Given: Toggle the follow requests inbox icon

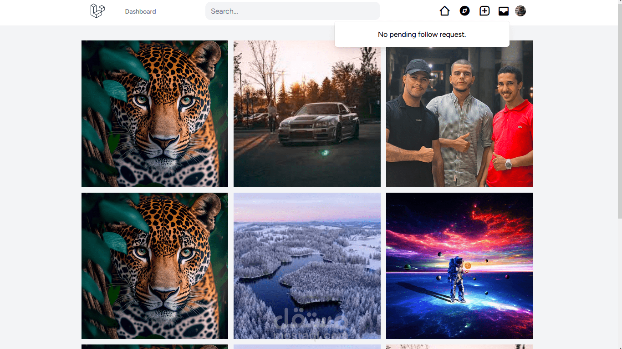Looking at the screenshot, I should pyautogui.click(x=504, y=11).
